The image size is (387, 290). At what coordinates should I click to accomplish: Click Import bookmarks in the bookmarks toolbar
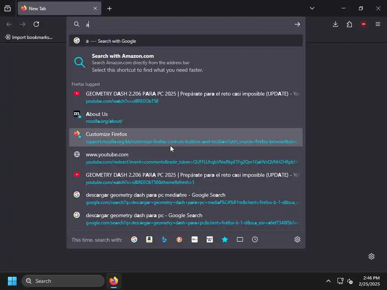29,37
